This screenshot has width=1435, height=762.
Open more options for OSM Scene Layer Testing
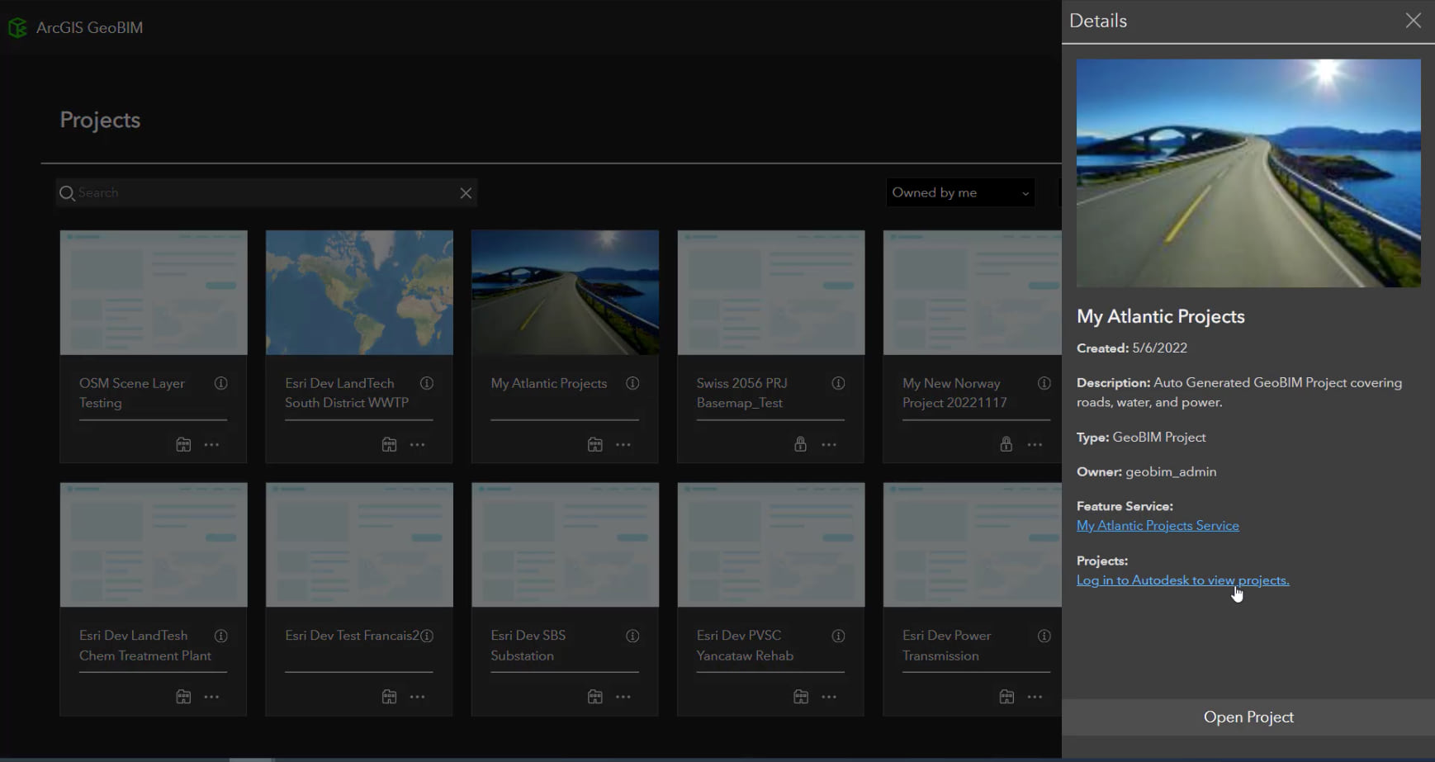click(x=211, y=445)
